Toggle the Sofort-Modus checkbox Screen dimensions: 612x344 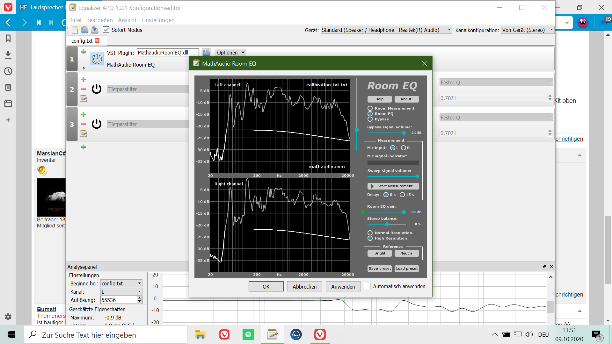point(106,30)
